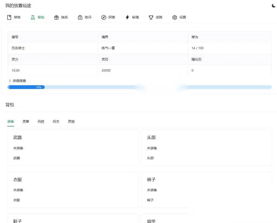Image resolution: width=277 pixels, height=223 pixels.
Task: Click the 背包 section heading
Action: click(x=10, y=105)
